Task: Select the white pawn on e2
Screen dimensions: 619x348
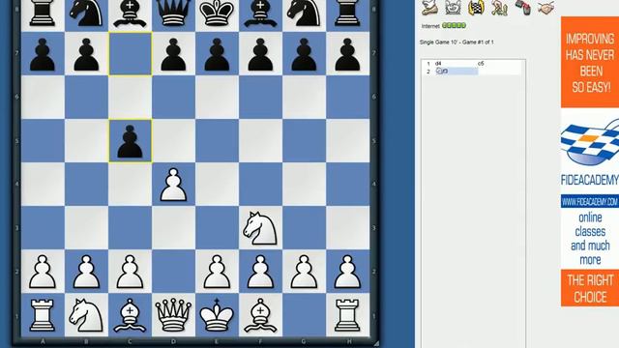Action: coord(217,272)
